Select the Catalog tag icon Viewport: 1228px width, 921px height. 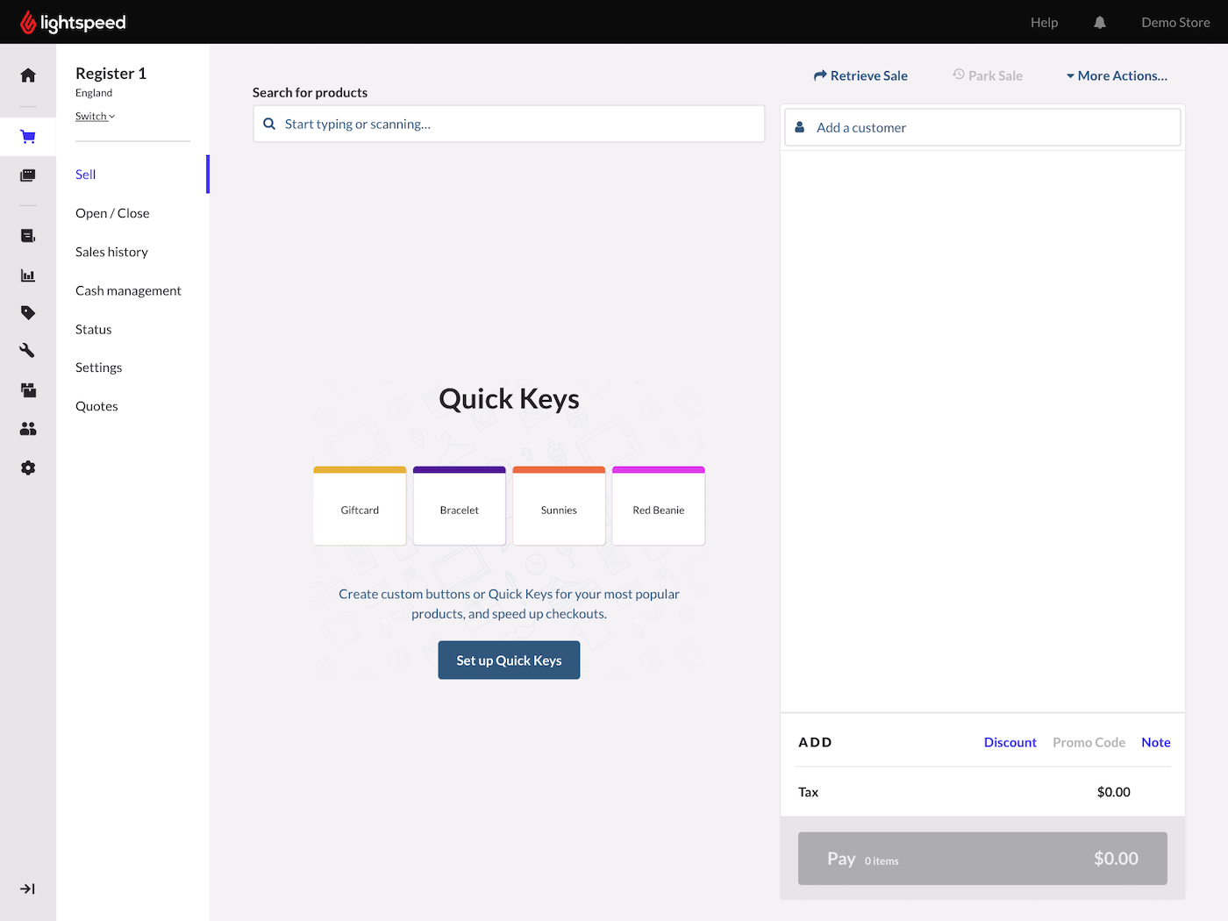click(27, 312)
